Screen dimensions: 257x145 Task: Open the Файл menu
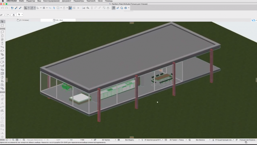pyautogui.click(x=22, y=1)
